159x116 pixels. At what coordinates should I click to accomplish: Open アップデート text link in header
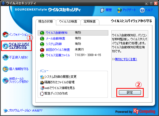coord(129,10)
